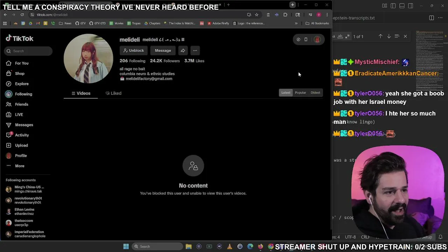Image resolution: width=448 pixels, height=252 pixels.
Task: Jump to previous match in find bar
Action: 380,36
